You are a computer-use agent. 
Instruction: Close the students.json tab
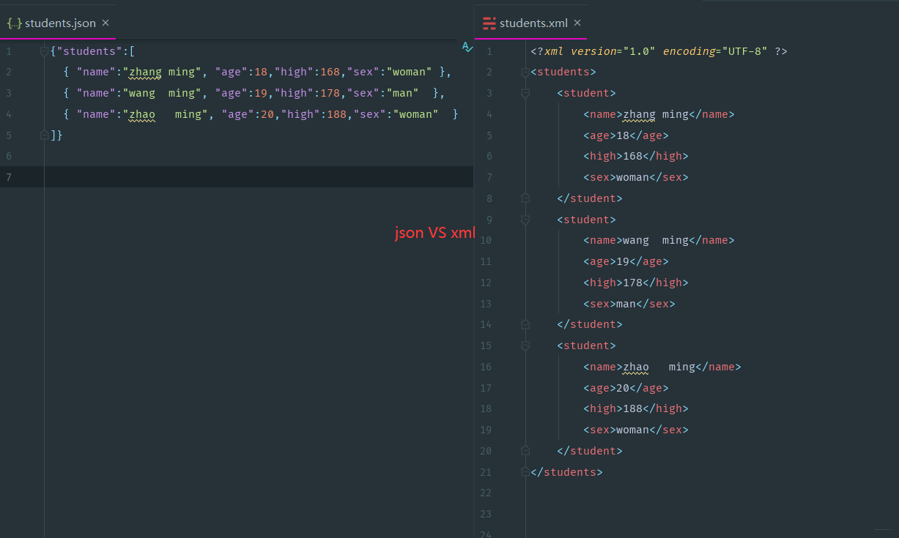tap(106, 23)
